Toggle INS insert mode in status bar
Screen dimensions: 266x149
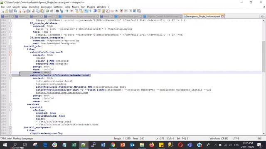coord(259,138)
